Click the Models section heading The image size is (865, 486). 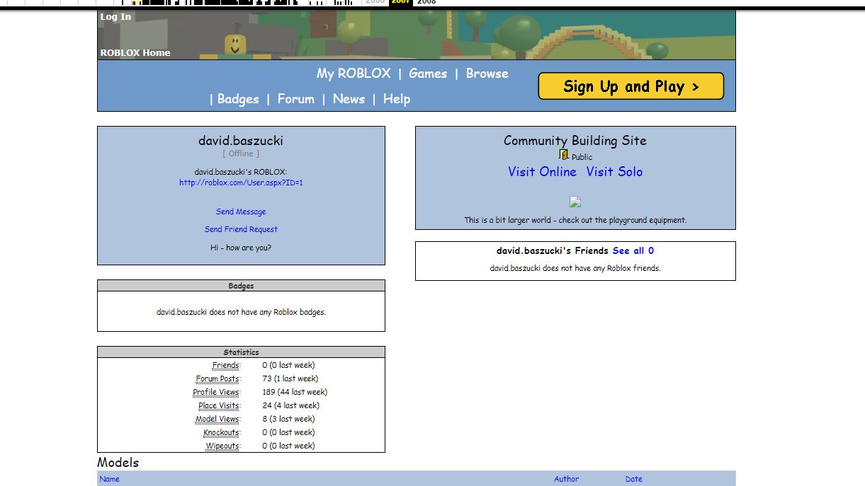(118, 463)
